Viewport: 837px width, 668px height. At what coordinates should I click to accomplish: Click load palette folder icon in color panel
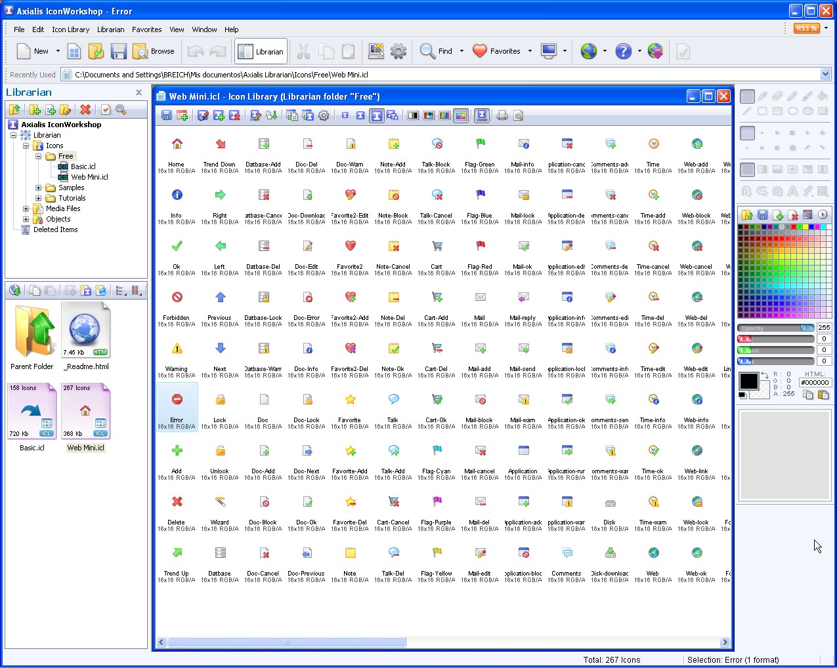(x=747, y=215)
